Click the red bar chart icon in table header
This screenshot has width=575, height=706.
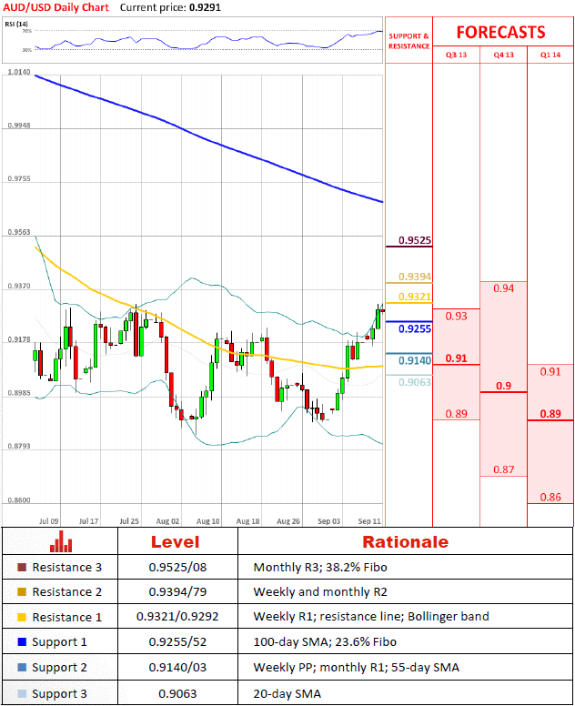(x=61, y=542)
